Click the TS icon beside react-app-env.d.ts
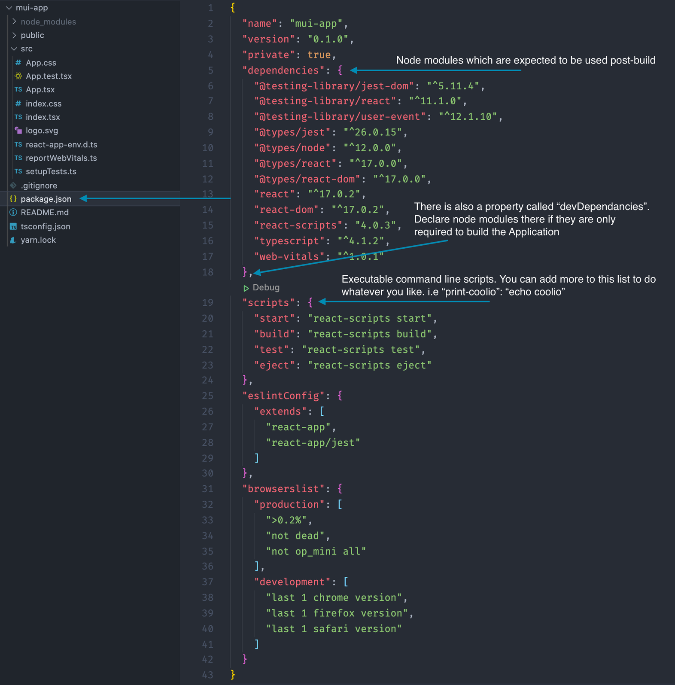The width and height of the screenshot is (675, 685). pyautogui.click(x=18, y=144)
